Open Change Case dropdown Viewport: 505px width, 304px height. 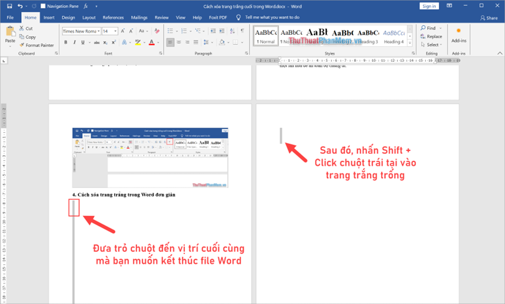(x=143, y=31)
